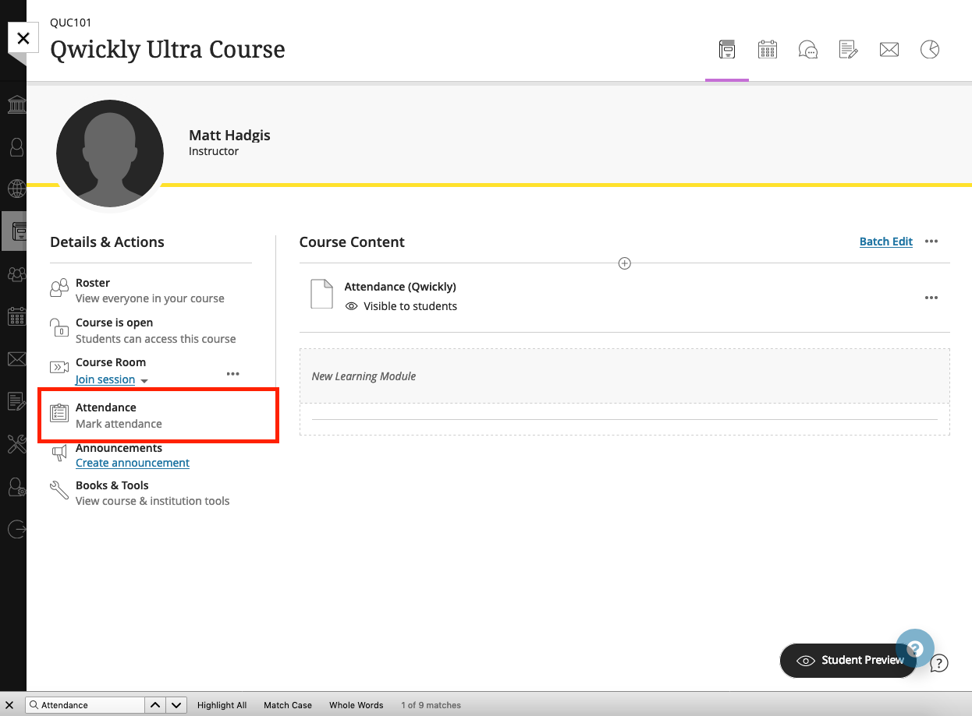Click the course open padlock icon
This screenshot has width=972, height=716.
(59, 328)
